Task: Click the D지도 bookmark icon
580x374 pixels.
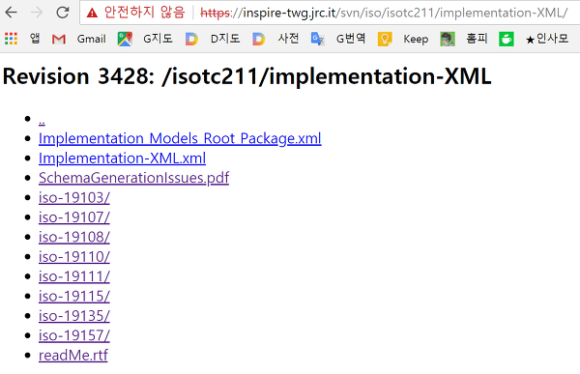Action: coord(191,39)
